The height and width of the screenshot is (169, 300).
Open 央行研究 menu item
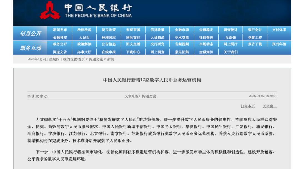point(157,44)
